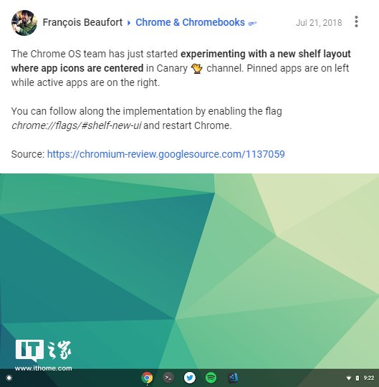The width and height of the screenshot is (379, 387).
Task: View François Beaufort's profile picture
Action: tap(24, 23)
